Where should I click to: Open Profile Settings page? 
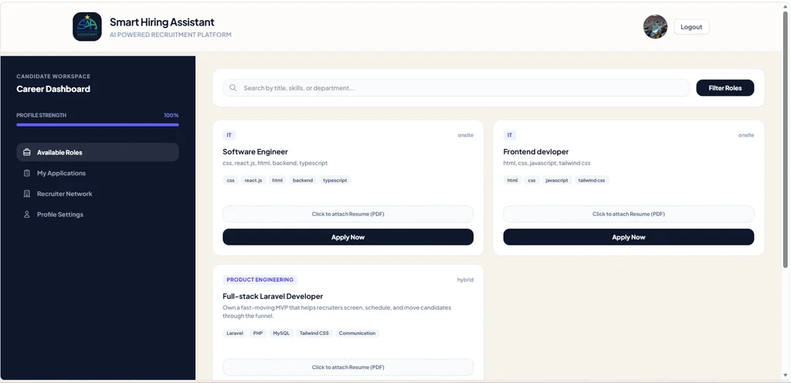click(97, 214)
